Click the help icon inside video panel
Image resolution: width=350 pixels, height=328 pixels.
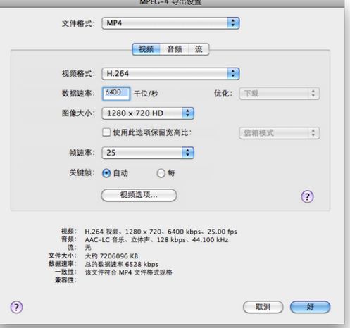(307, 196)
